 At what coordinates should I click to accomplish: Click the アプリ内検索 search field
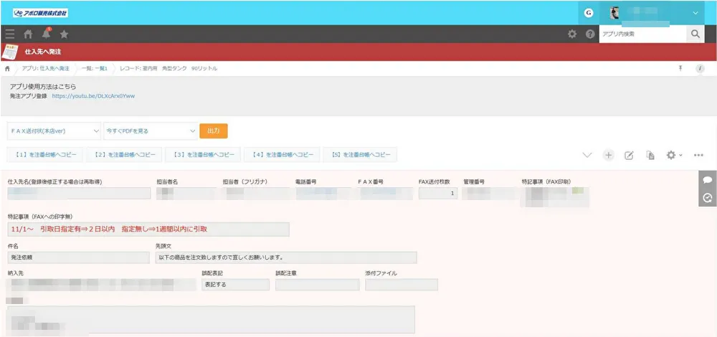pyautogui.click(x=642, y=34)
